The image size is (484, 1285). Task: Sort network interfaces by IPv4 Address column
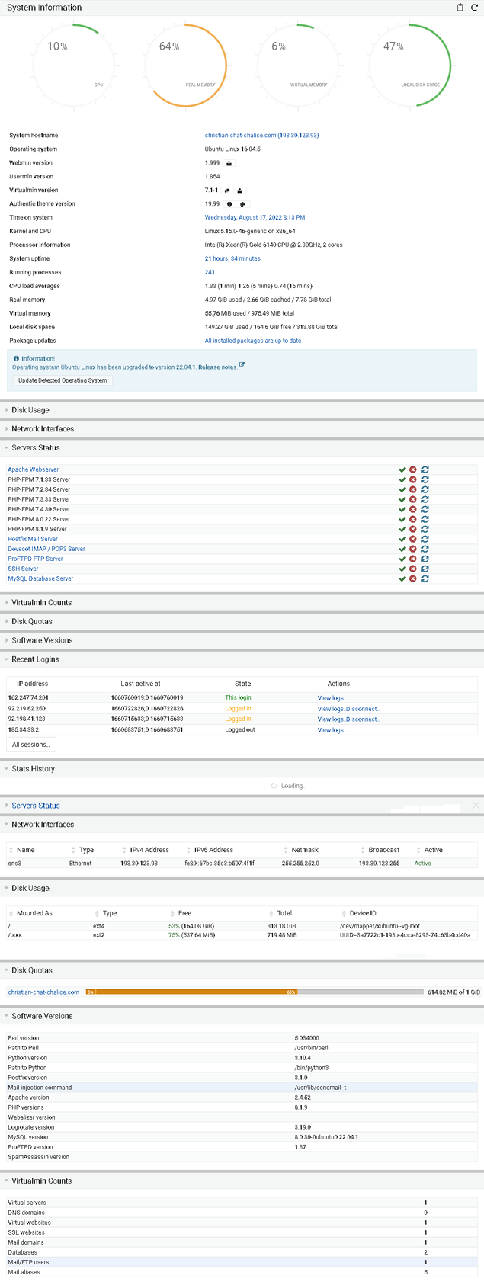149,850
